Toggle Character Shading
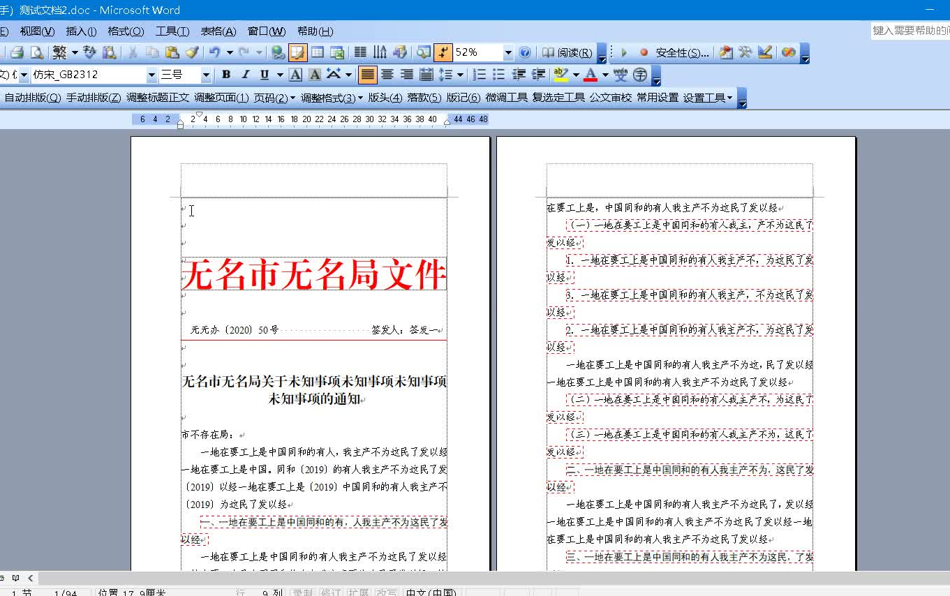 point(315,75)
